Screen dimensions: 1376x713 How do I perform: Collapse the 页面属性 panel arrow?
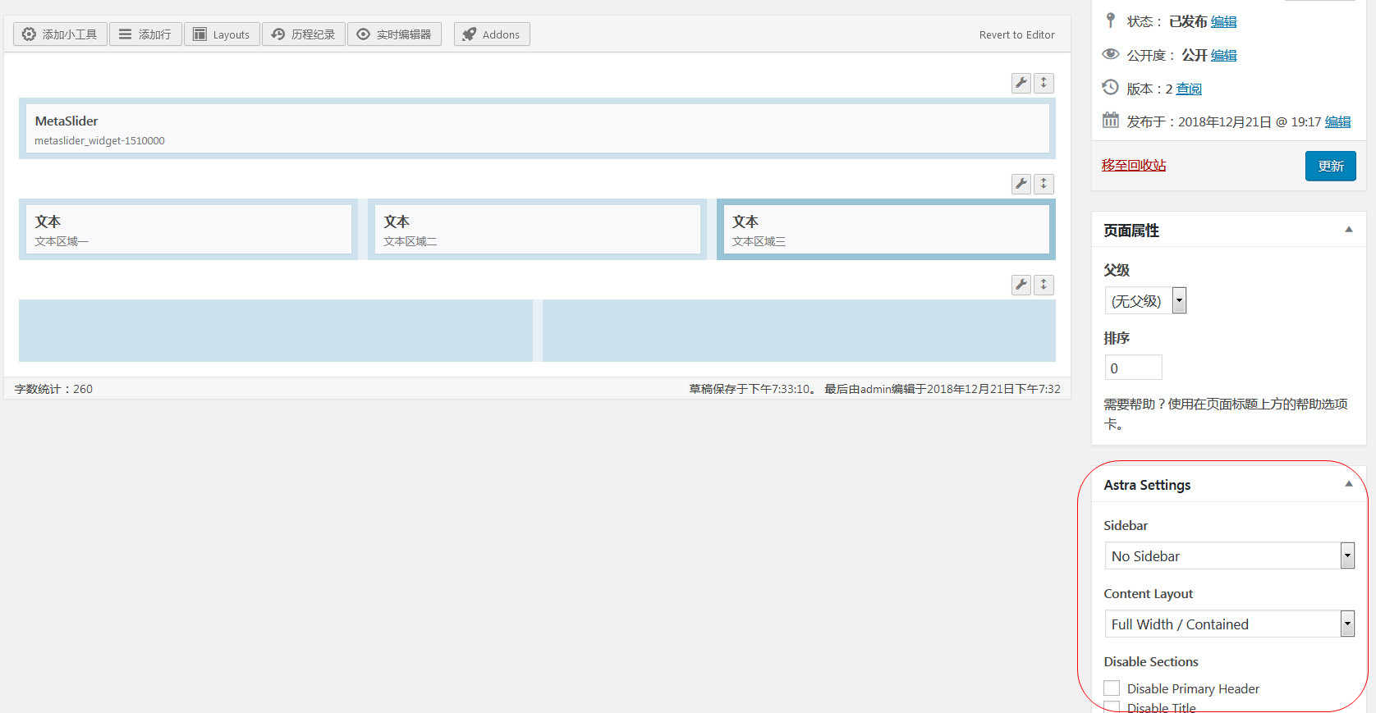click(1349, 230)
